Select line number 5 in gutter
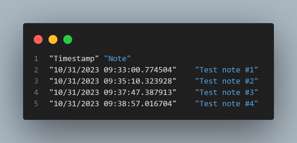Image resolution: width=297 pixels, height=143 pixels. pos(36,104)
